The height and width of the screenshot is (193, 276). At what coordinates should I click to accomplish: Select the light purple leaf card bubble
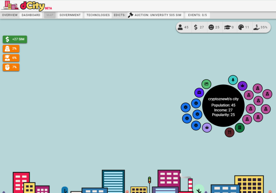click(x=207, y=127)
